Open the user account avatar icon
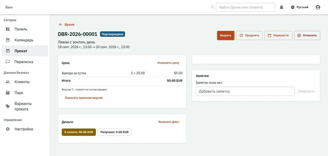This screenshot has height=156, width=328. (x=318, y=7)
